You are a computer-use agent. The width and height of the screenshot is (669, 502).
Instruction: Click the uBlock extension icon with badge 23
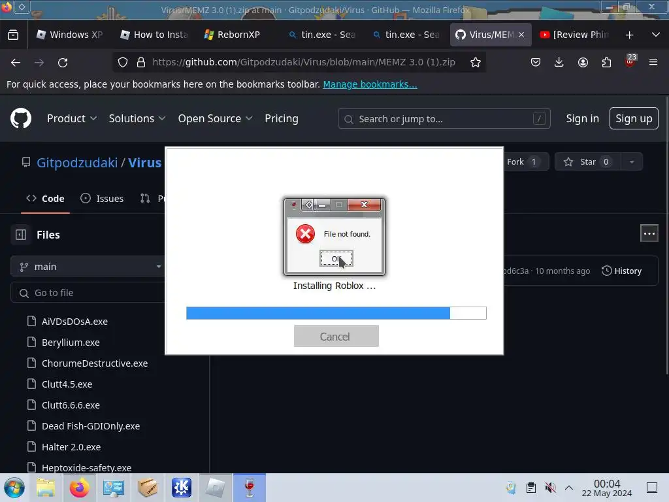tap(630, 61)
